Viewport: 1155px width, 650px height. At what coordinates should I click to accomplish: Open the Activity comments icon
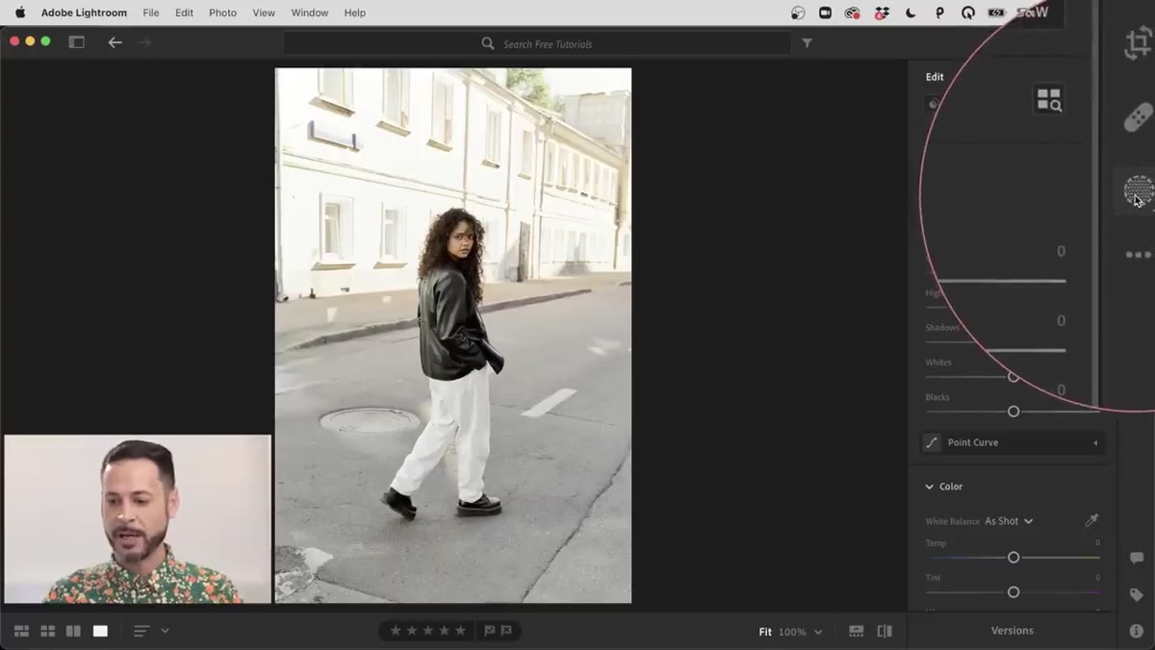1137,558
